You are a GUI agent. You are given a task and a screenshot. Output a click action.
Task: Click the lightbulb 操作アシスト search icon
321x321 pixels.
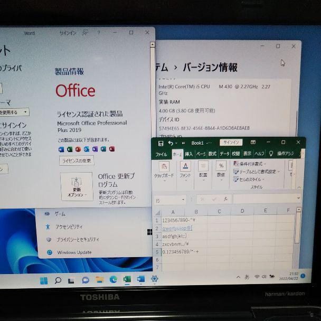coord(271,153)
